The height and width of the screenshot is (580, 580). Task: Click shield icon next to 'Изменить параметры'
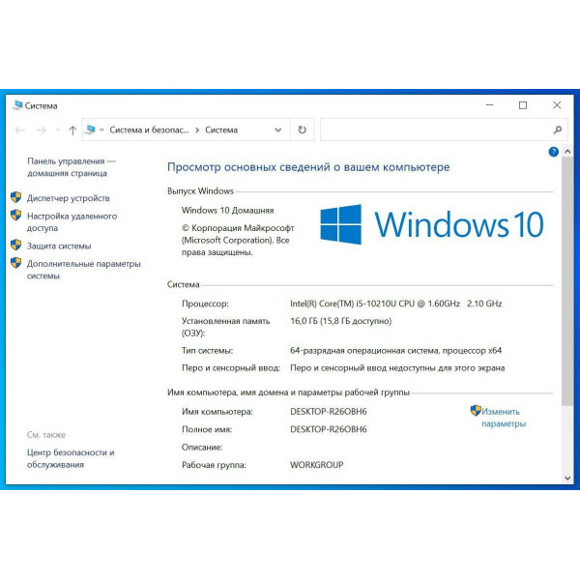point(476,411)
